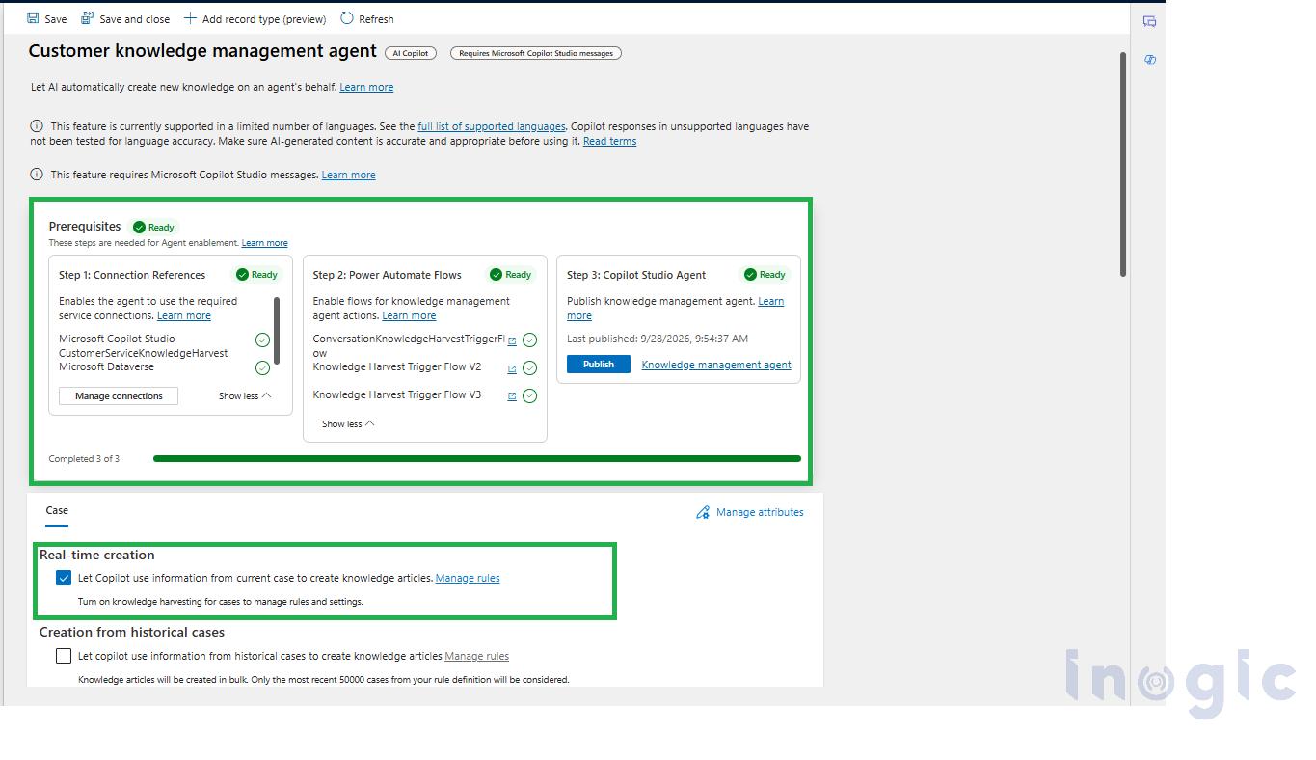
Task: Click the Ready badge in Step 3 card
Action: pos(765,275)
